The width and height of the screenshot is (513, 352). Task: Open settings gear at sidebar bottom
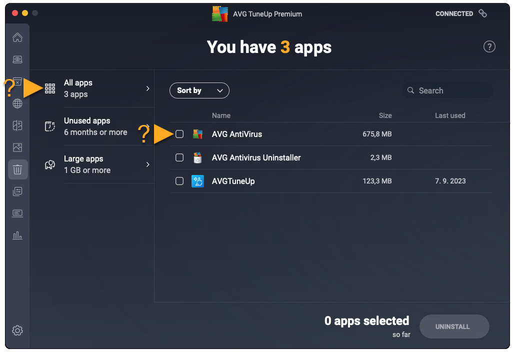(17, 330)
